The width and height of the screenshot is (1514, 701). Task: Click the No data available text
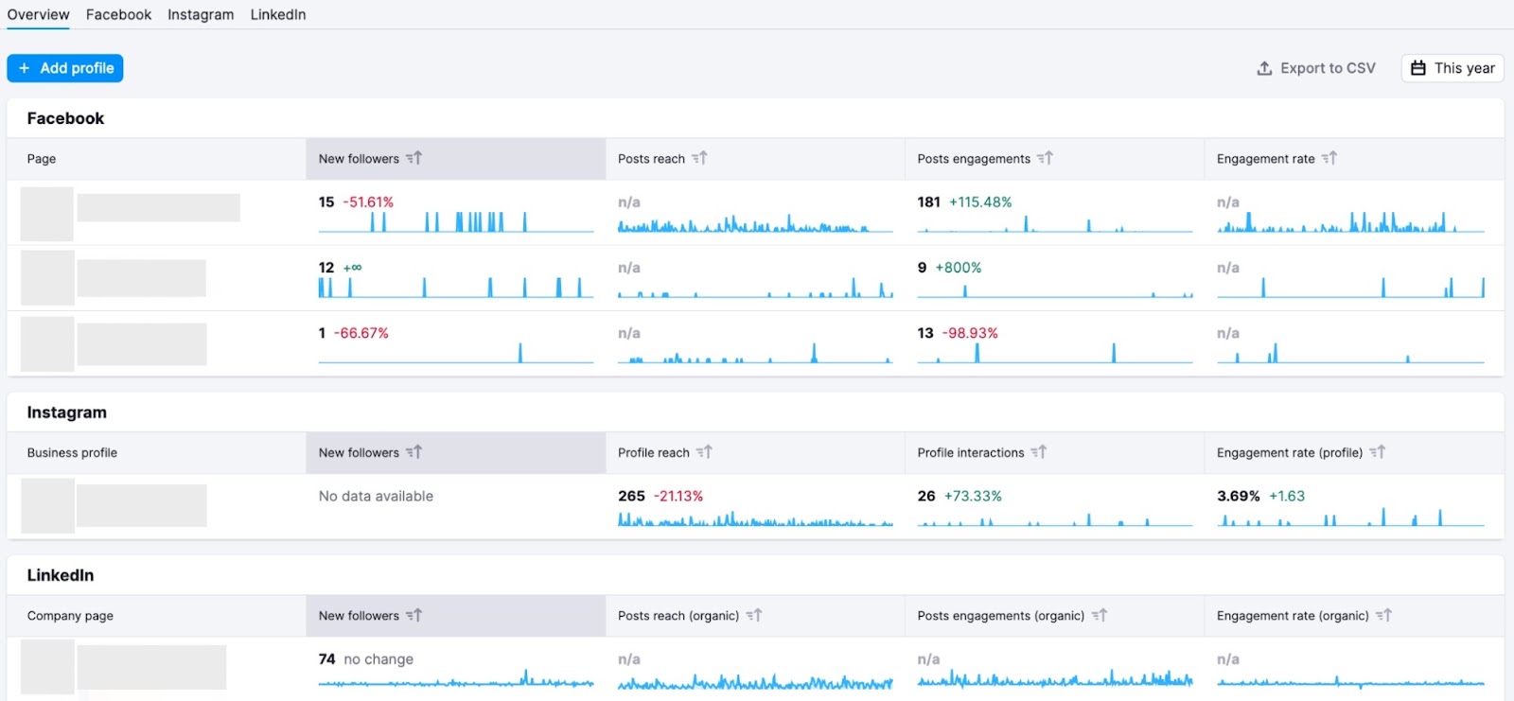[376, 496]
